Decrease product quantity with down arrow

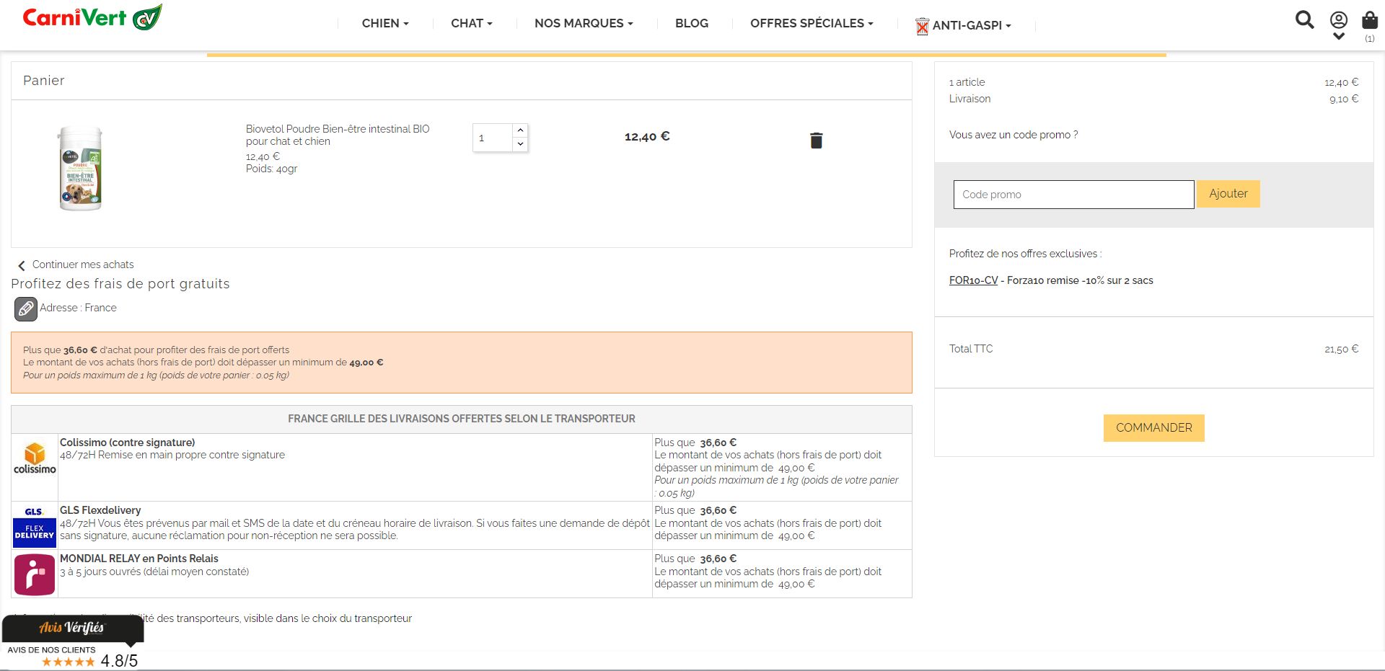point(520,144)
